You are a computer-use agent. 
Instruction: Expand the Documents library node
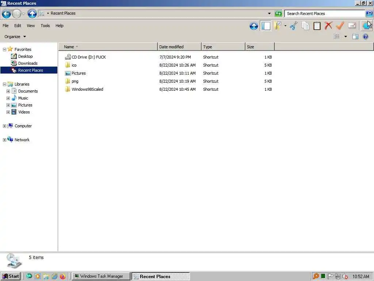coord(8,91)
